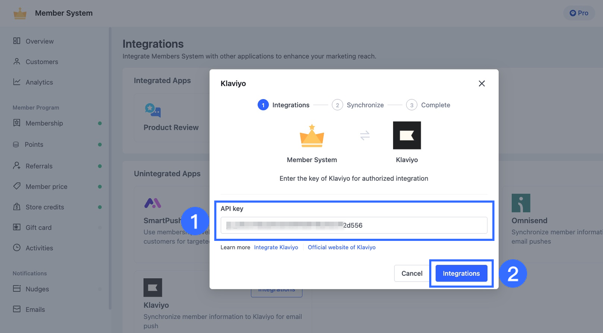Open Analytics using the chart icon
The height and width of the screenshot is (333, 603).
(17, 82)
